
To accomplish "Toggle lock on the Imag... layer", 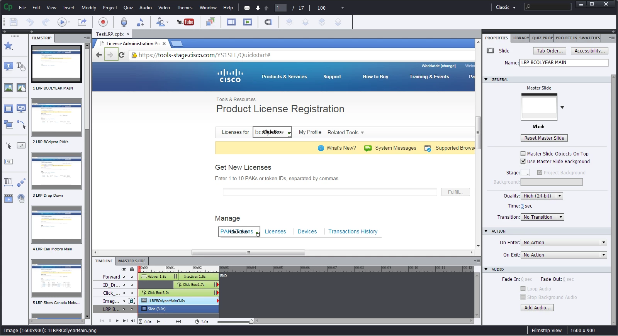I will pos(132,301).
